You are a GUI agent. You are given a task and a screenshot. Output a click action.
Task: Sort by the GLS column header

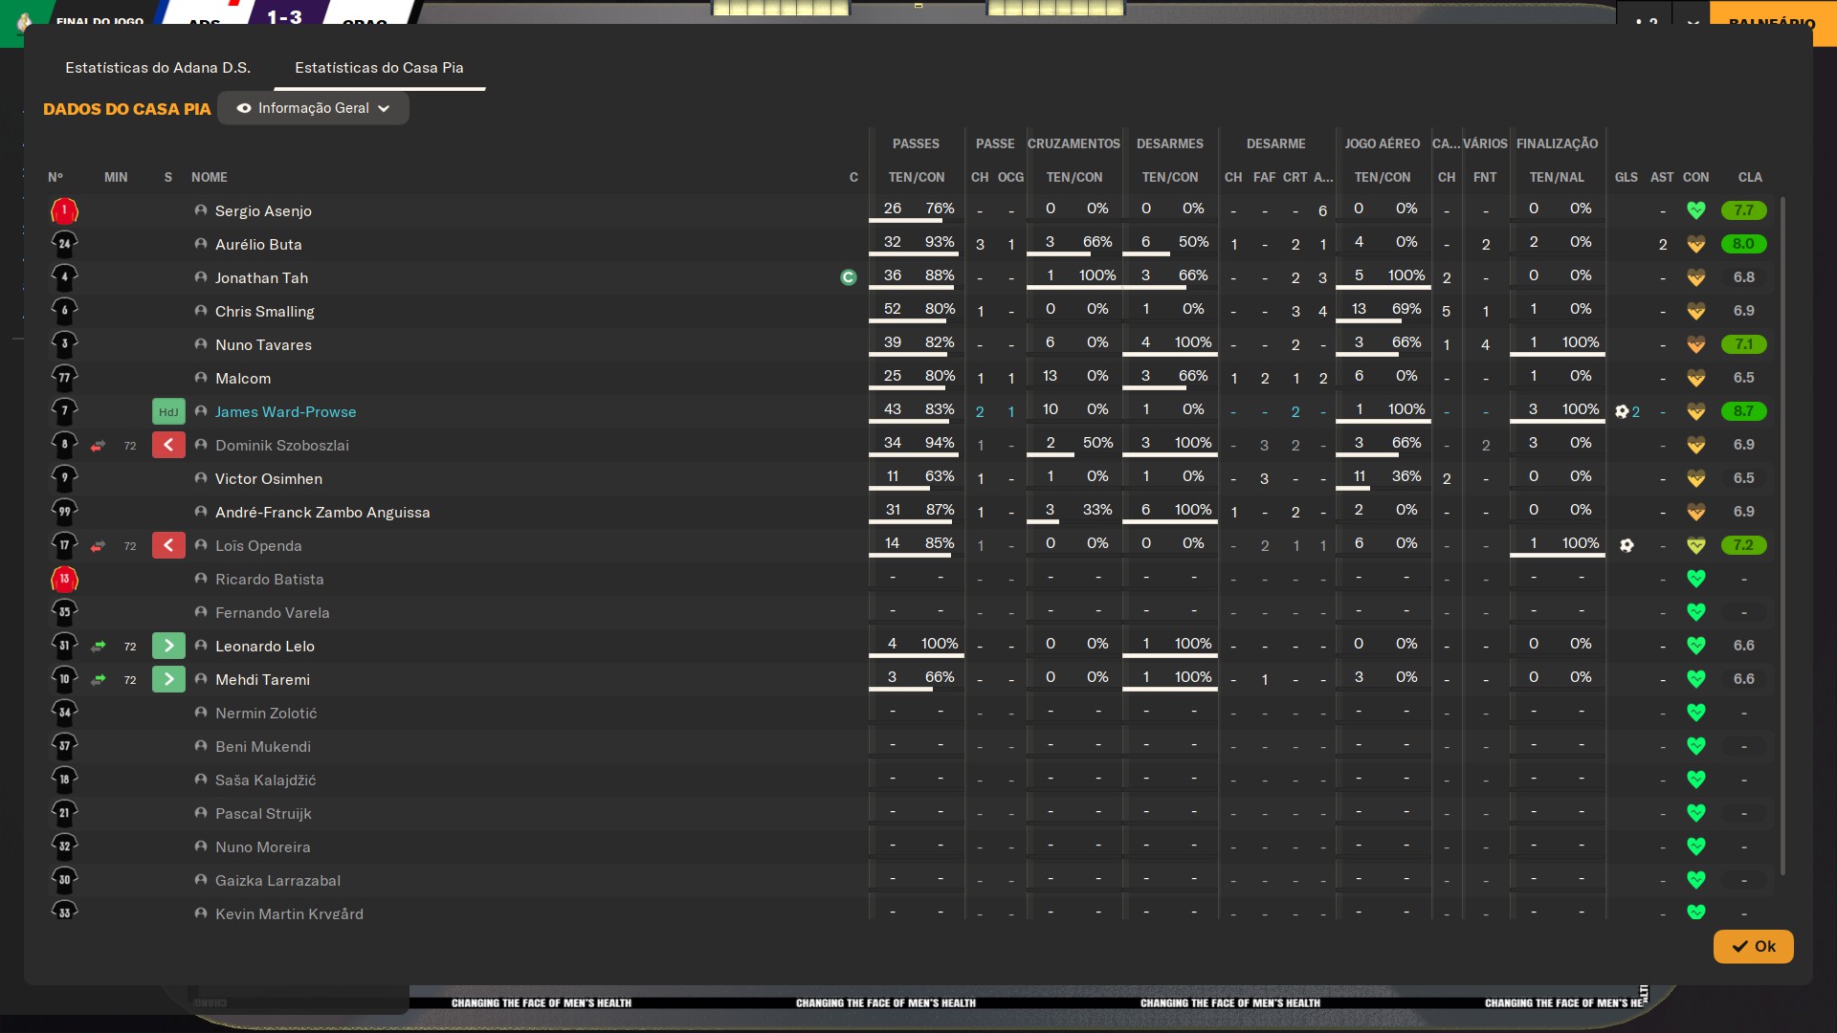pyautogui.click(x=1626, y=177)
